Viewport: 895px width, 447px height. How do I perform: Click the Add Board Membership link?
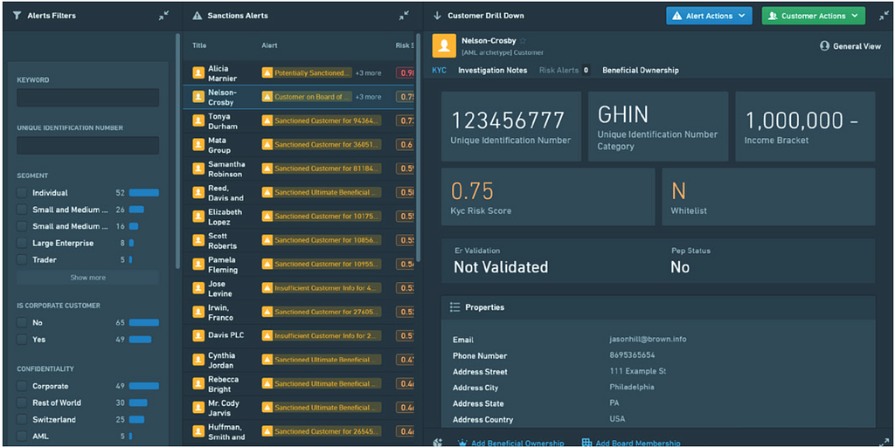coord(638,443)
